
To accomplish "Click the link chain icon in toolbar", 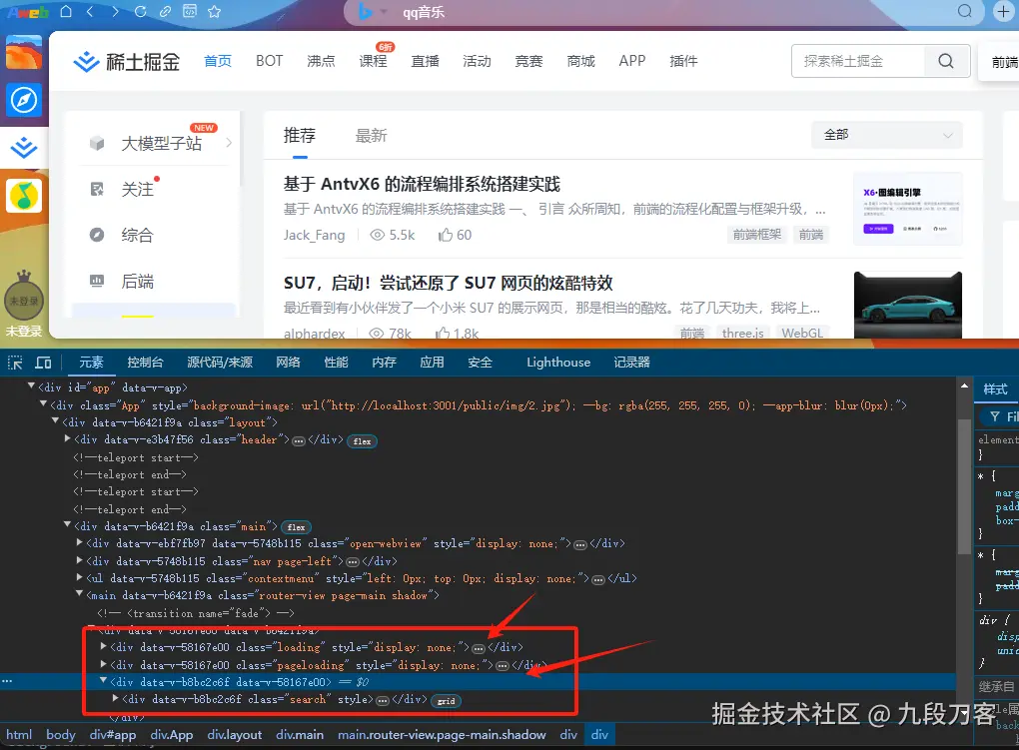I will click(165, 11).
